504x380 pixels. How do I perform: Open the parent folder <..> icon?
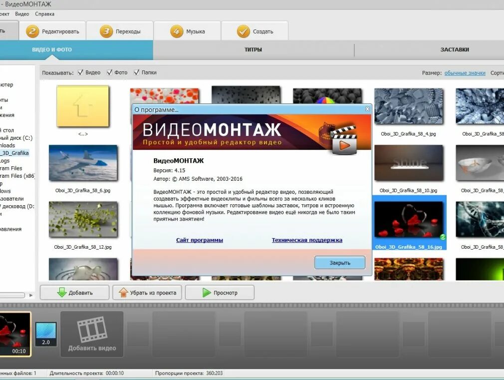(x=83, y=106)
